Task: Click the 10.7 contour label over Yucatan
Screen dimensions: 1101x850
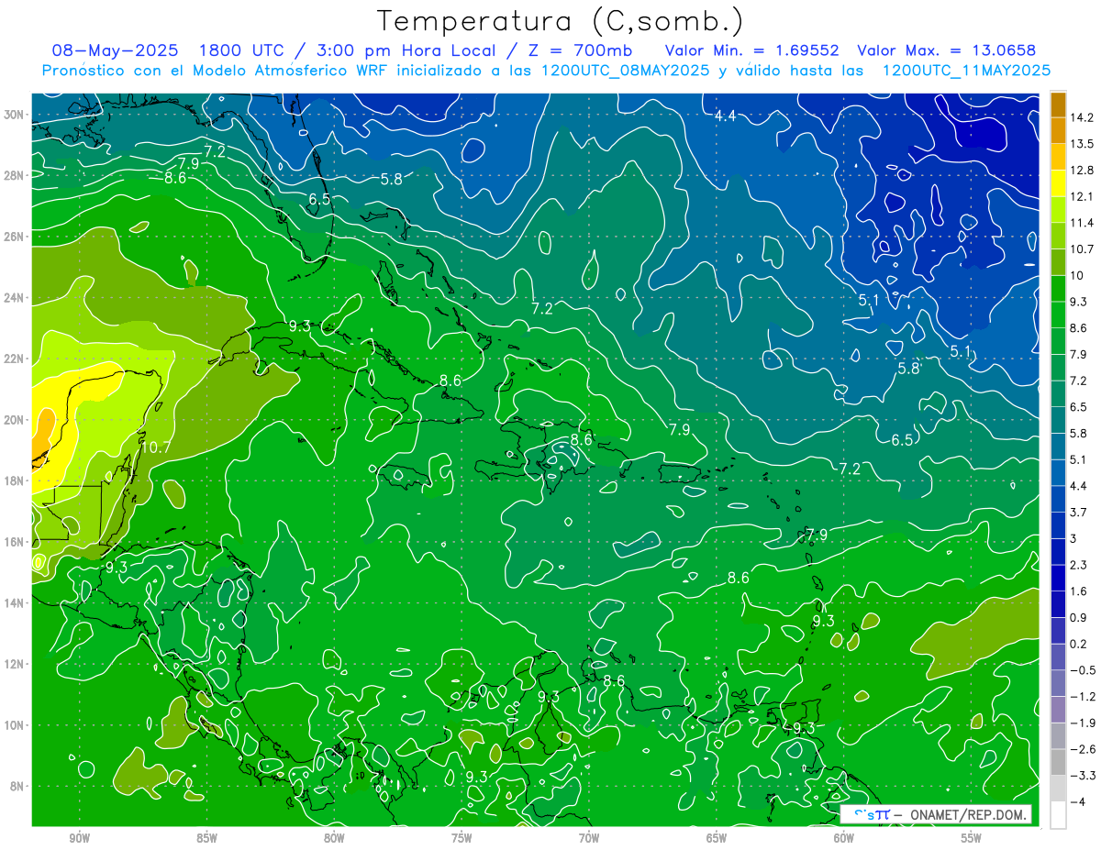Action: click(x=156, y=447)
